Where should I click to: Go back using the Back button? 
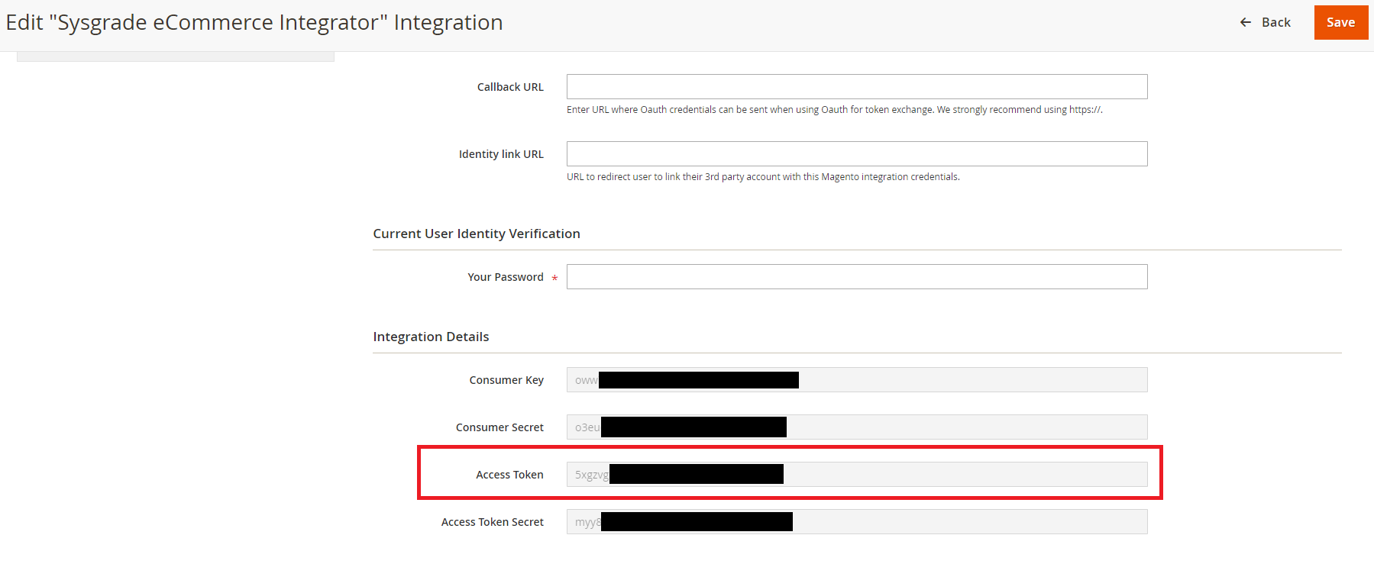pos(1266,22)
